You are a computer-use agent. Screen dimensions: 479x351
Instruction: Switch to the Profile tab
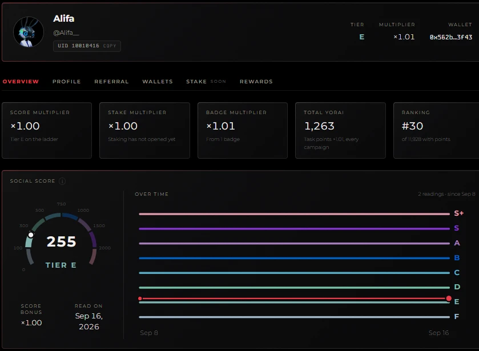coord(67,82)
